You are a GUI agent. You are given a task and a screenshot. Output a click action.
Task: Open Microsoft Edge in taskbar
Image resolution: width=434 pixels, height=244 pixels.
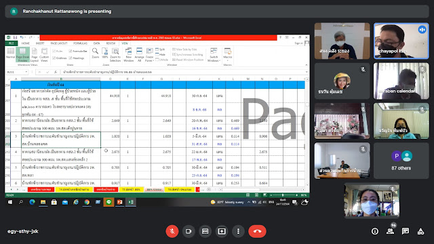coord(32,202)
